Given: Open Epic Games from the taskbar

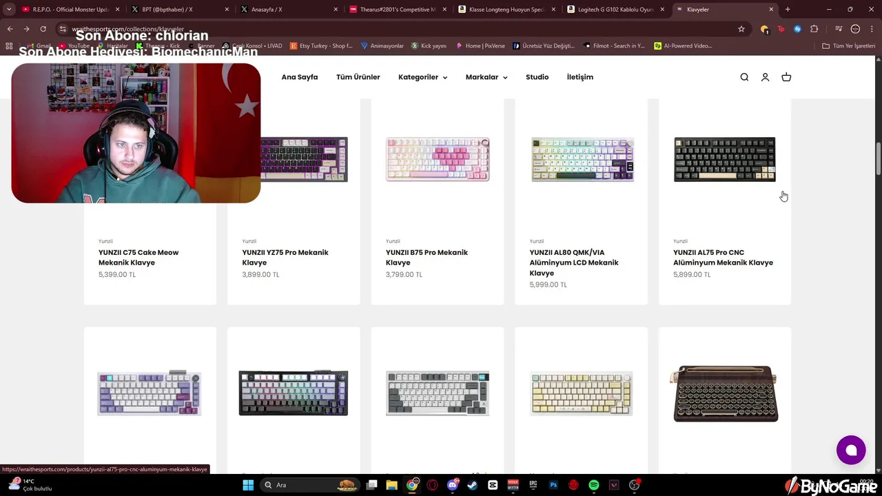Looking at the screenshot, I should pyautogui.click(x=533, y=485).
